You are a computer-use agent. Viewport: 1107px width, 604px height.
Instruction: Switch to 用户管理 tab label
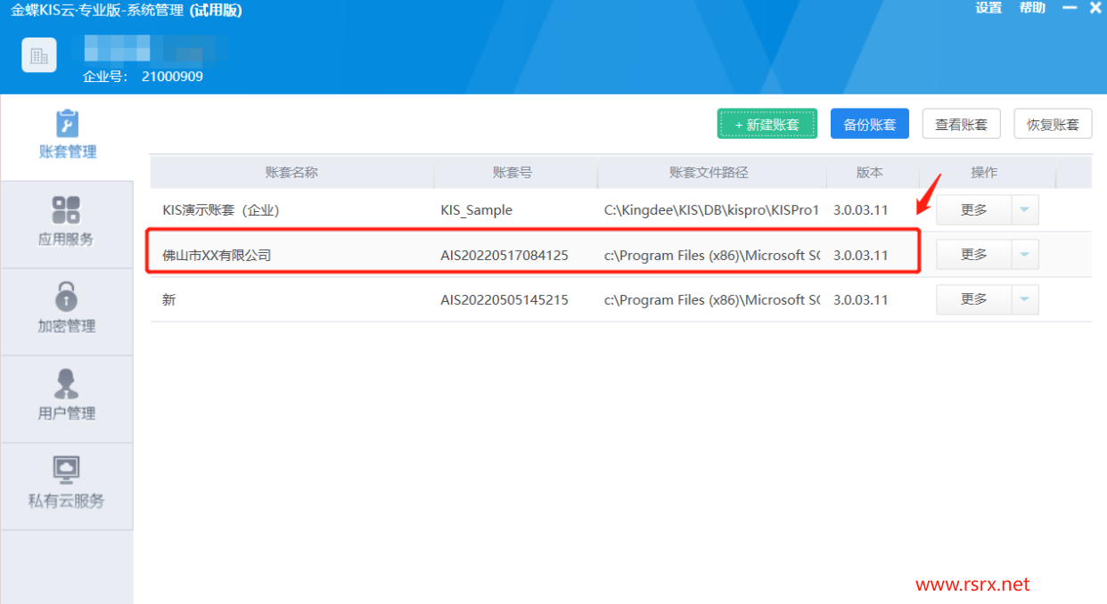click(x=67, y=413)
